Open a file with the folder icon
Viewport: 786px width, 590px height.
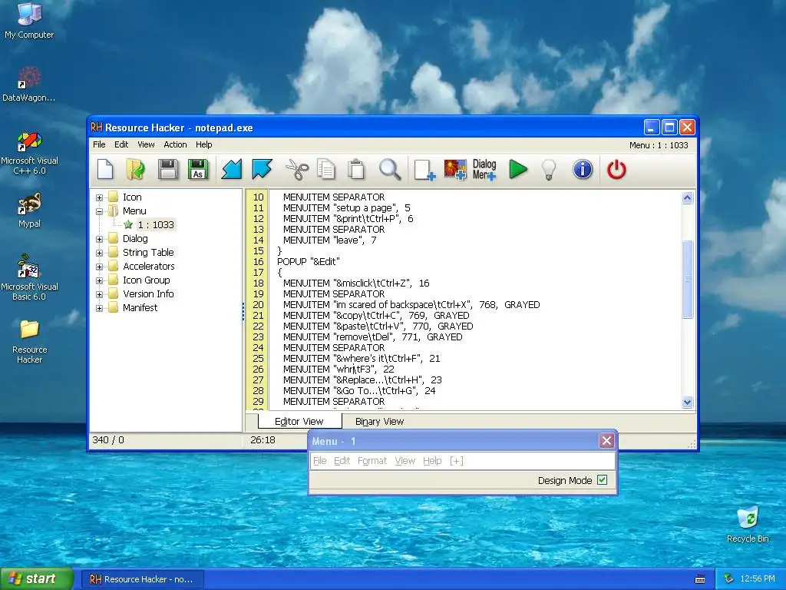tap(135, 169)
